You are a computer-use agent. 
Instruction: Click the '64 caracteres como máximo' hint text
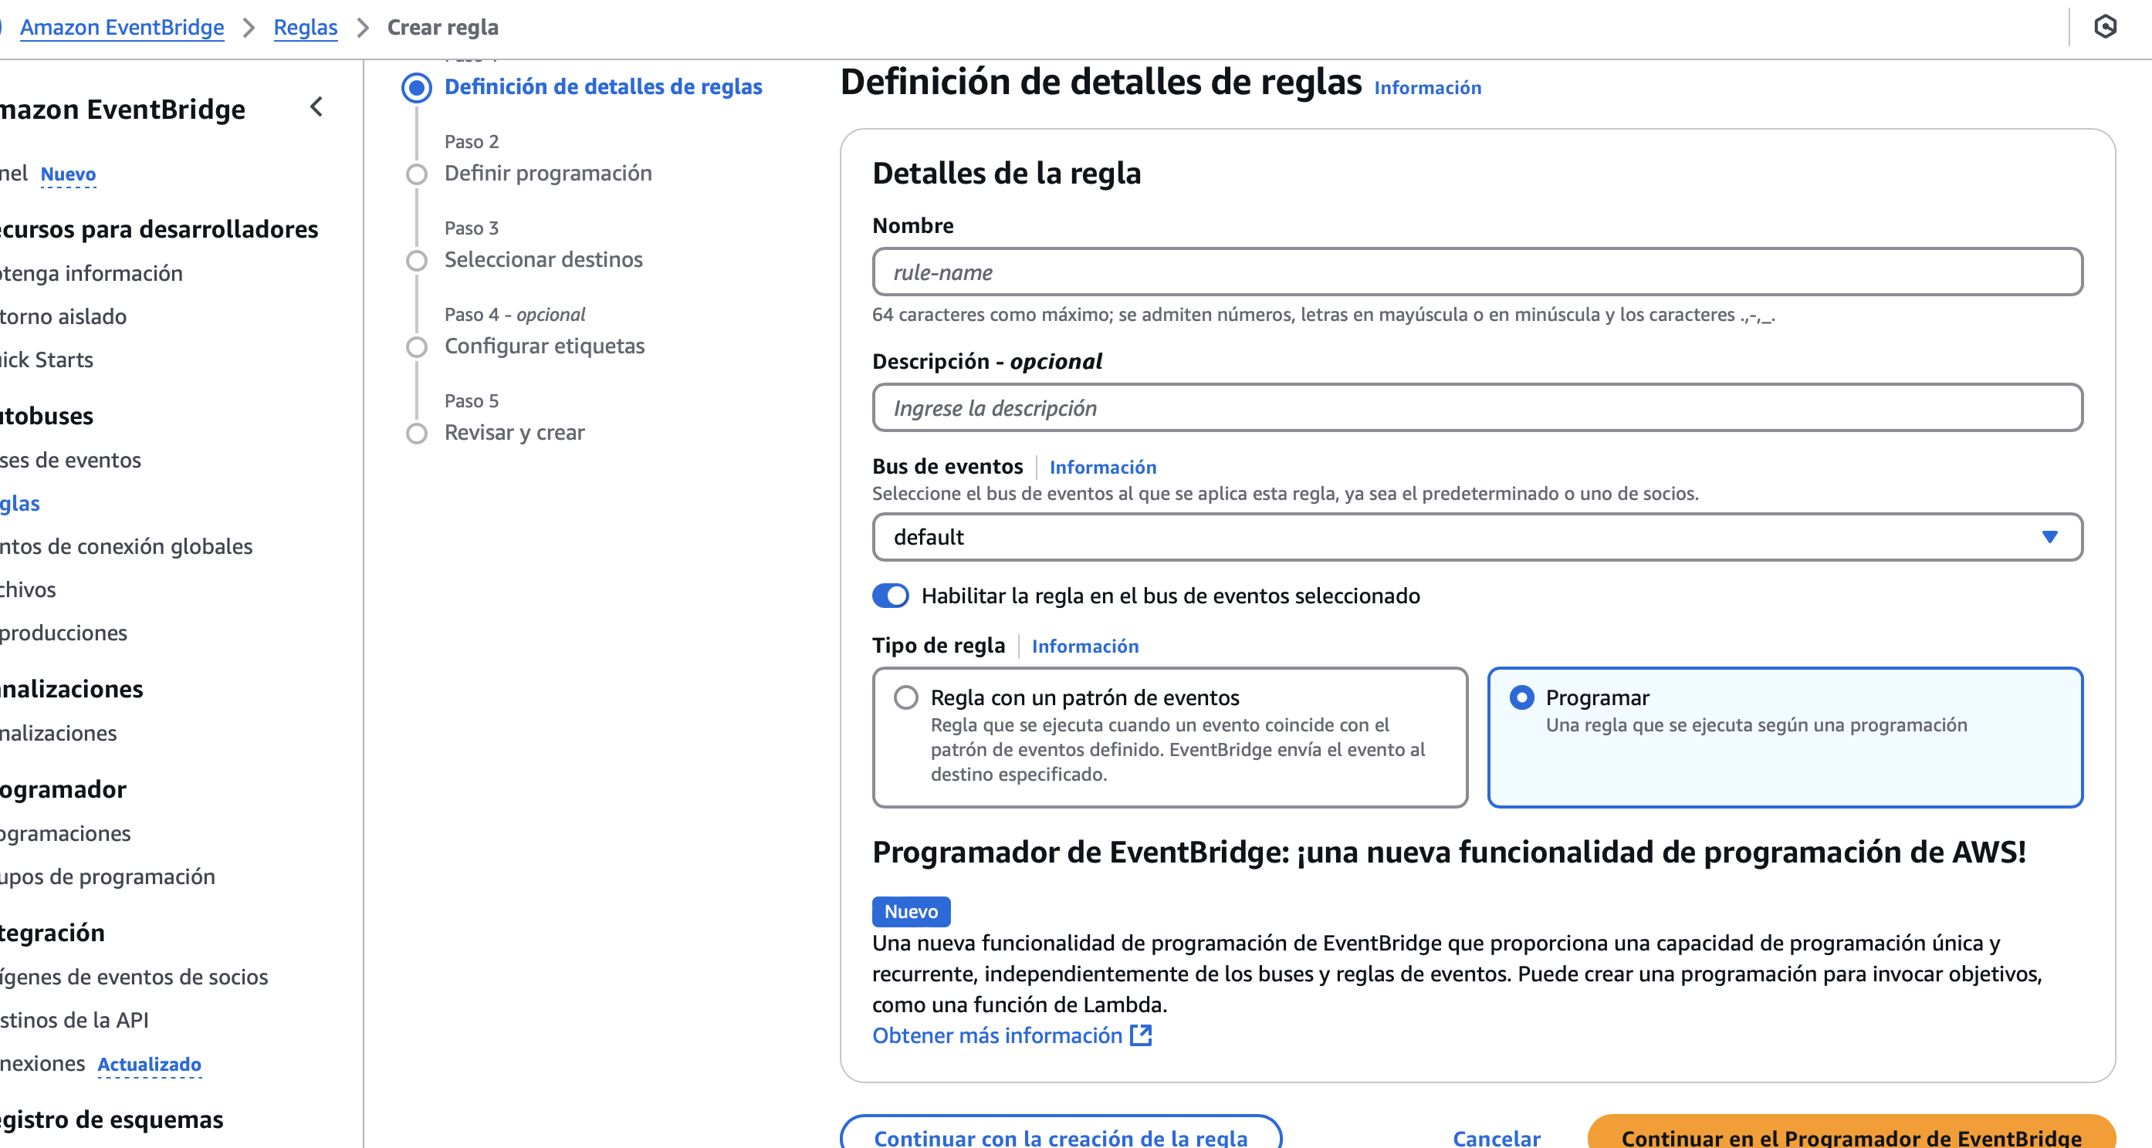1322,316
